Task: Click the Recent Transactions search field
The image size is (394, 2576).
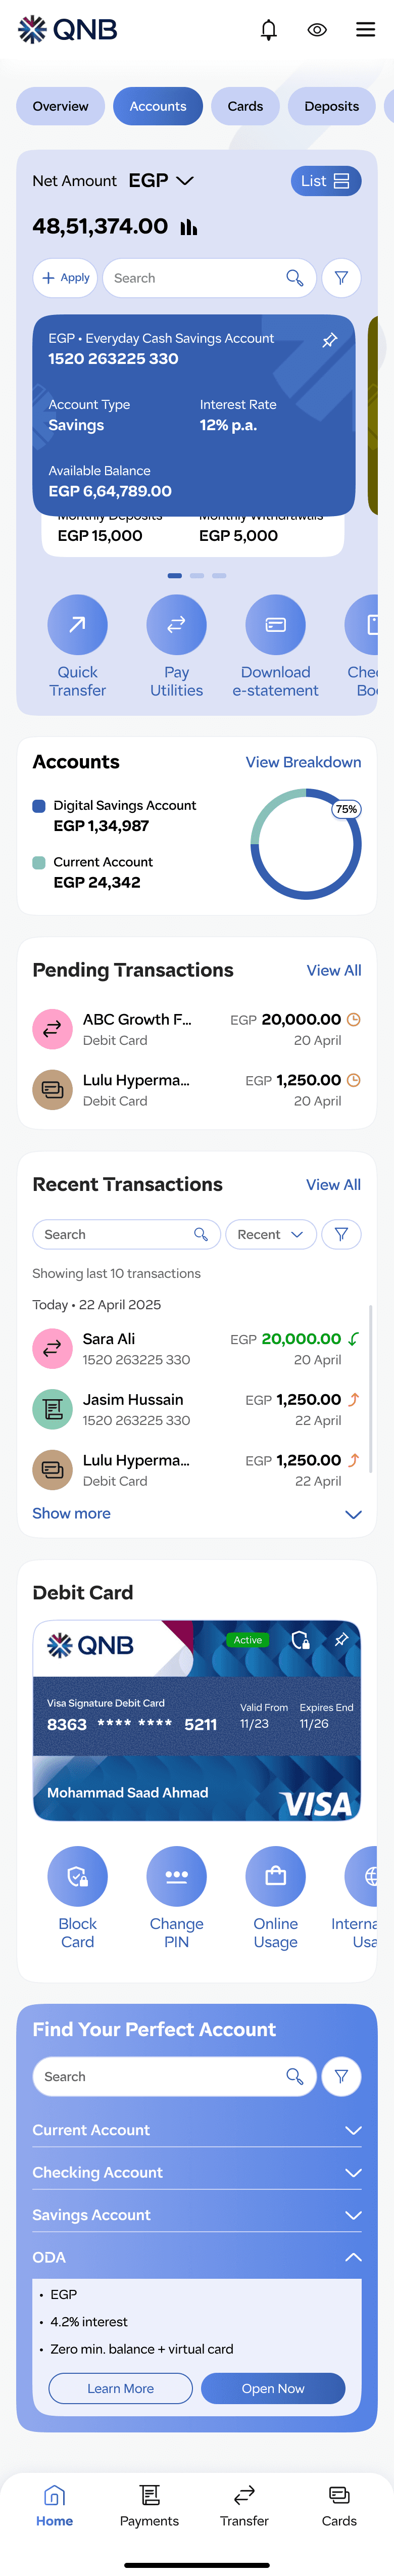Action: [126, 1234]
